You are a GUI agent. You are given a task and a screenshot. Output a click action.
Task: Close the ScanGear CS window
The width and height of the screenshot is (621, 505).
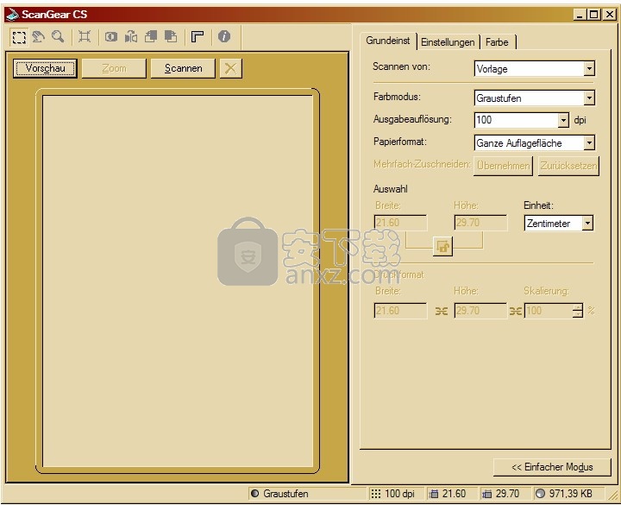tap(609, 15)
